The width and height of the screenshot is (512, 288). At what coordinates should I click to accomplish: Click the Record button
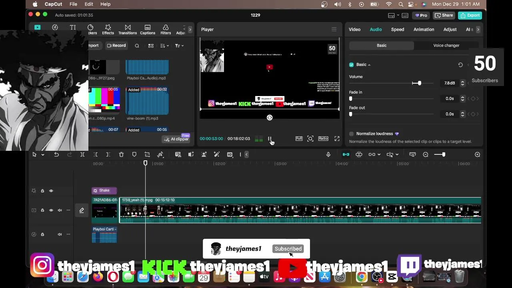(x=116, y=46)
